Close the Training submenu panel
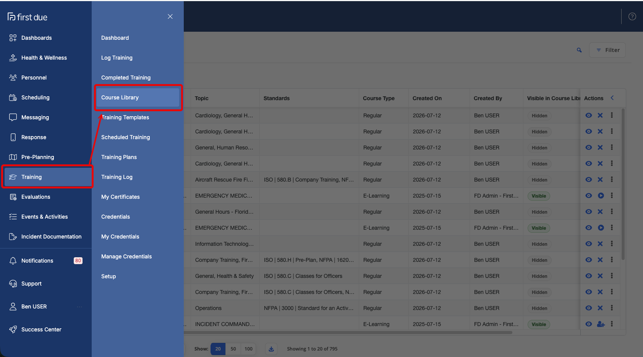The width and height of the screenshot is (643, 357). [x=170, y=16]
